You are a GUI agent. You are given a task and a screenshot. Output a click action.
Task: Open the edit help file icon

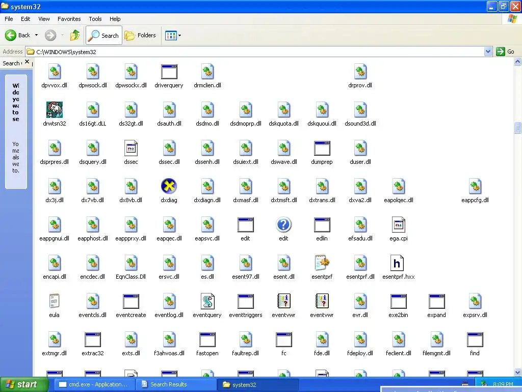click(x=283, y=225)
